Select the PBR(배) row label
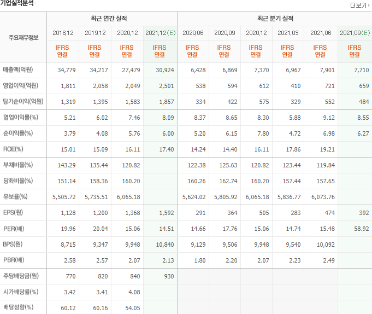Screen dimensions: 372x314 click(14, 260)
